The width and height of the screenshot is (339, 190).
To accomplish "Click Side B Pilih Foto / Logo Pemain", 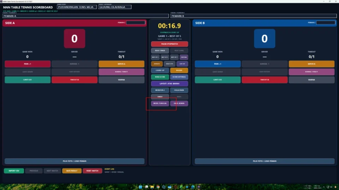I will tap(264, 161).
